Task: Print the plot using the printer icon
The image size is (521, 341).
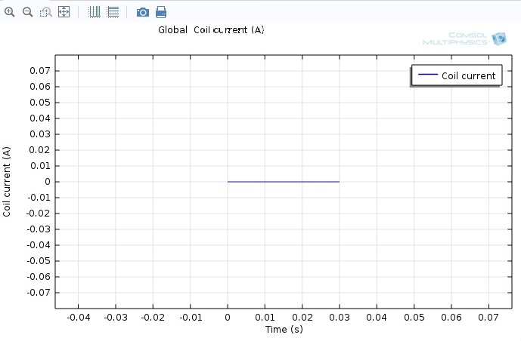Action: point(161,12)
